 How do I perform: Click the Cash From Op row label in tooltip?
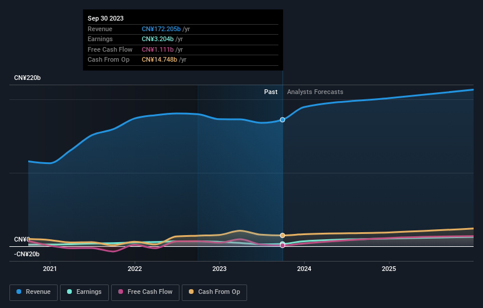108,60
